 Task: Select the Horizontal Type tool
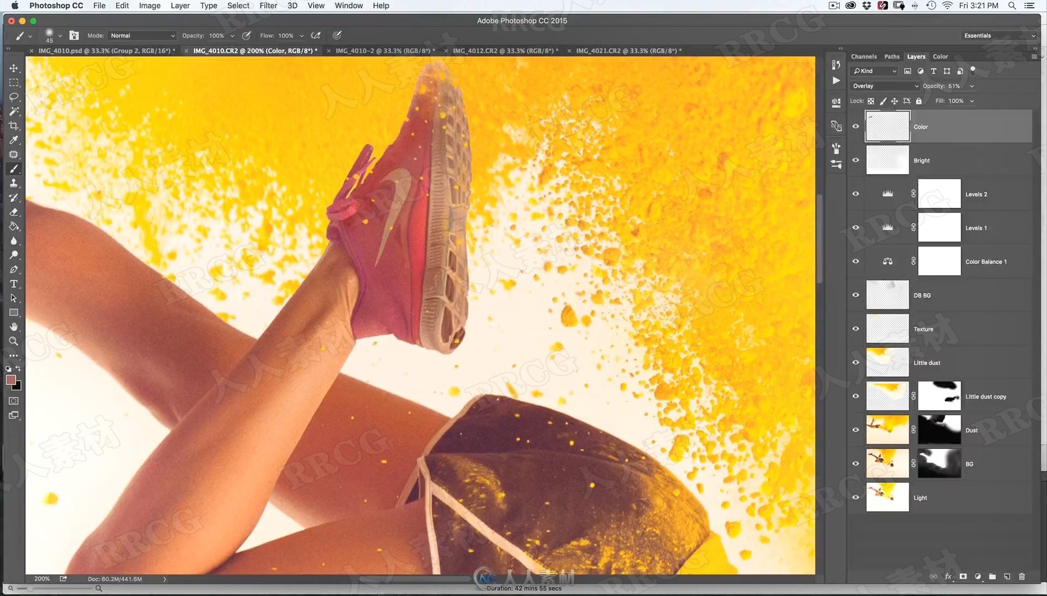click(x=14, y=284)
